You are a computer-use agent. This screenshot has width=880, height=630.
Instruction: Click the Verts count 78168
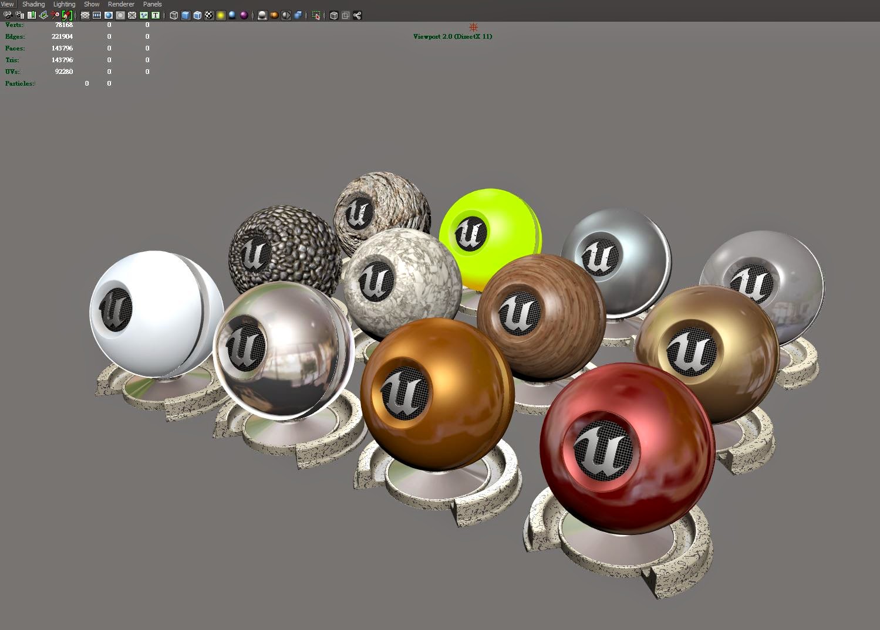64,25
